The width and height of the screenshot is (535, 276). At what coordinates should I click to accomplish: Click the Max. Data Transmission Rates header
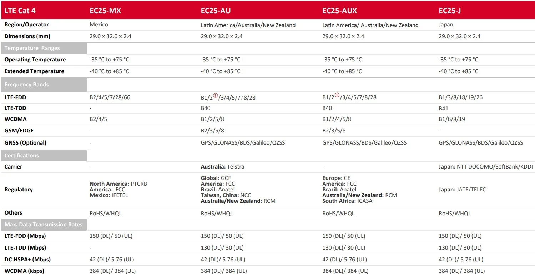coord(44,225)
